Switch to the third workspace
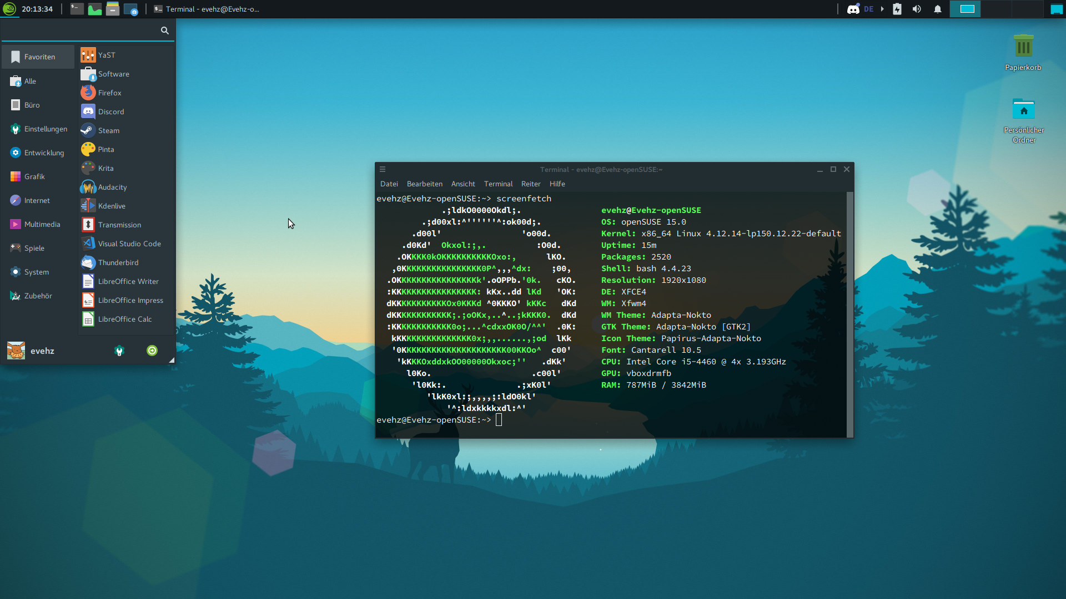Screen dimensions: 1066x599 [1028, 9]
